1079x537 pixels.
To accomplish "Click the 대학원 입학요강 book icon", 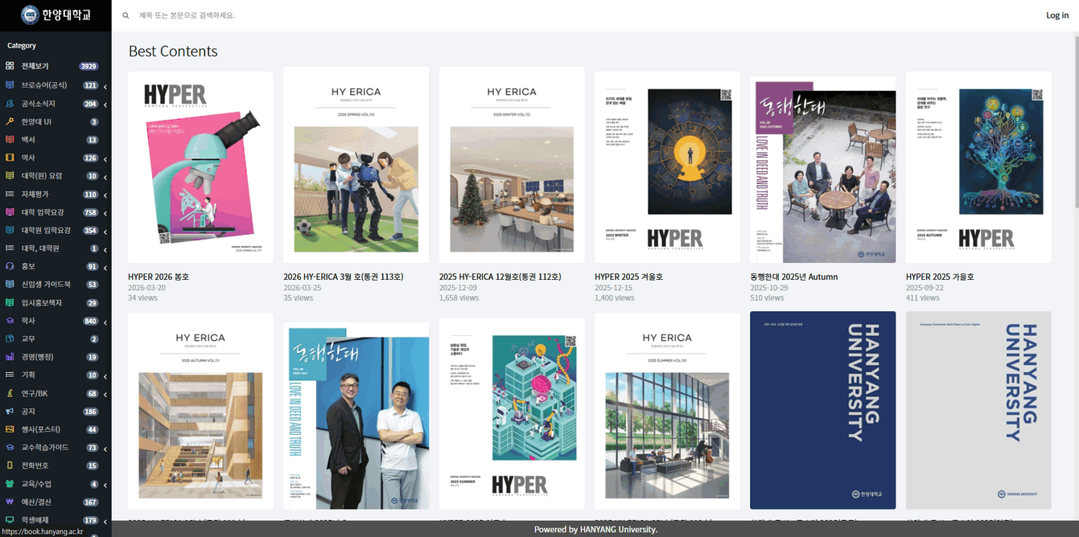I will tap(10, 230).
